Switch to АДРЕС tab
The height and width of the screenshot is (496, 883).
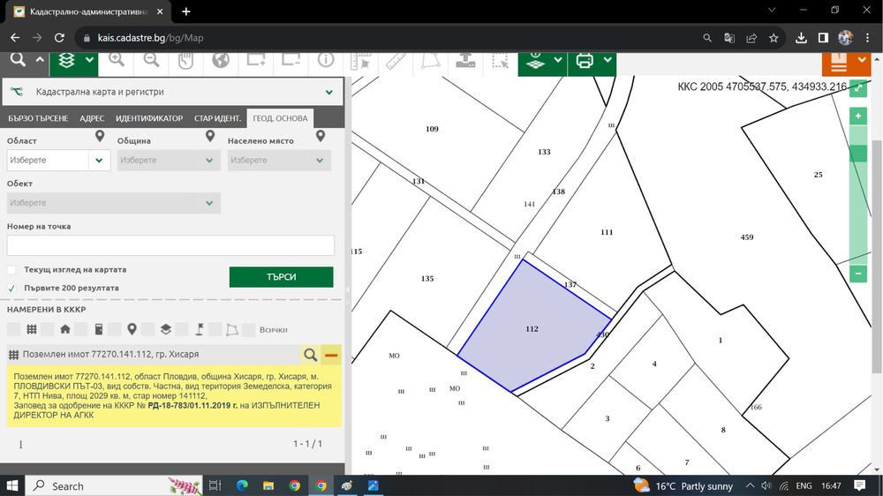(x=92, y=118)
